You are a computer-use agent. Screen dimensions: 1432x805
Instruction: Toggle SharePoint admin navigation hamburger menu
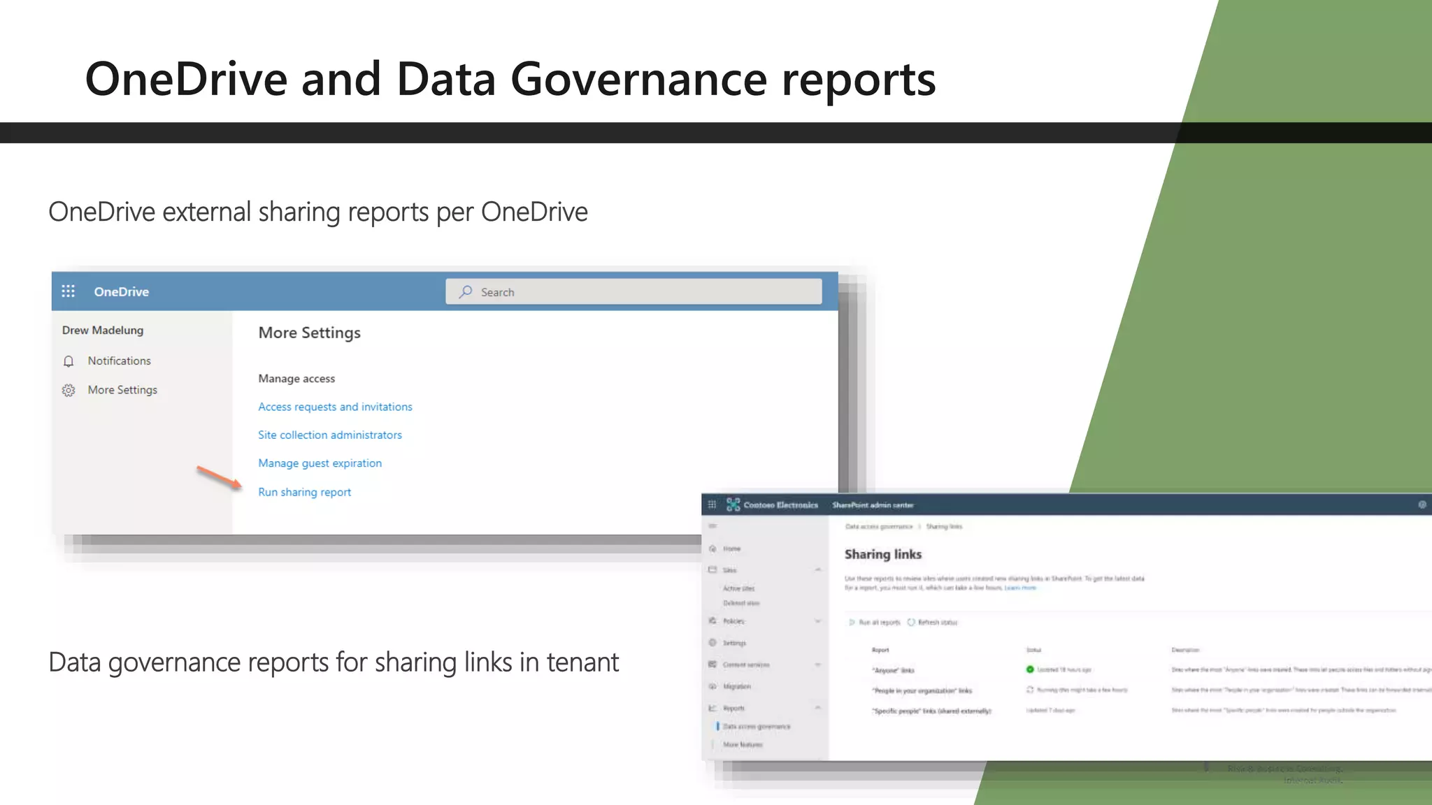coord(713,526)
